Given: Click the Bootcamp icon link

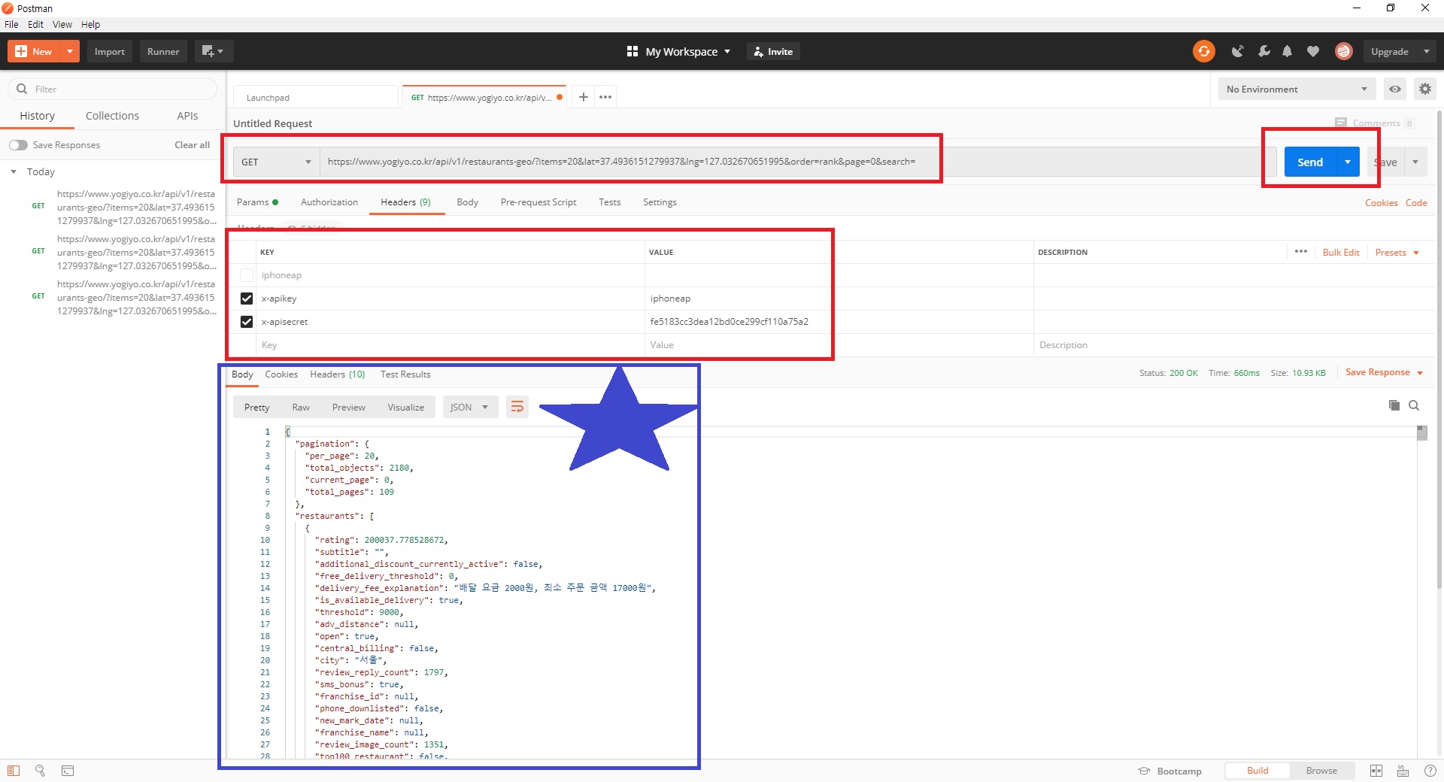Looking at the screenshot, I should (1144, 771).
